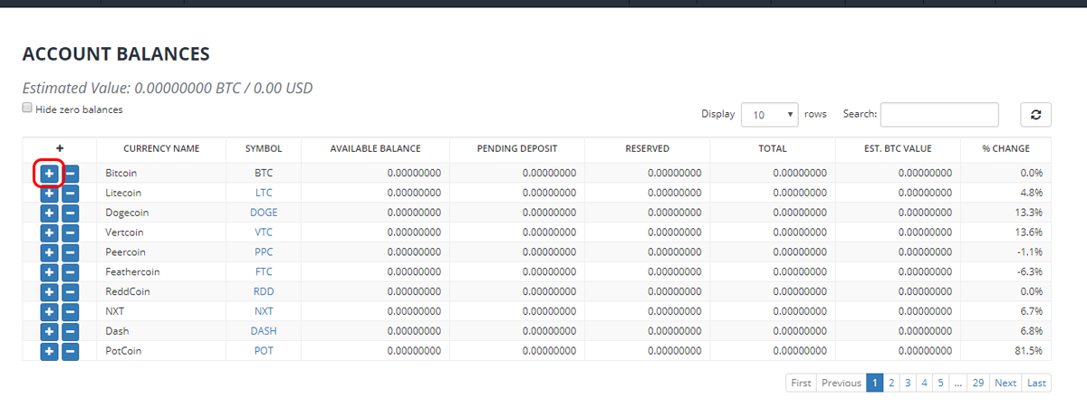Click the plus icon in NXT row

point(49,311)
